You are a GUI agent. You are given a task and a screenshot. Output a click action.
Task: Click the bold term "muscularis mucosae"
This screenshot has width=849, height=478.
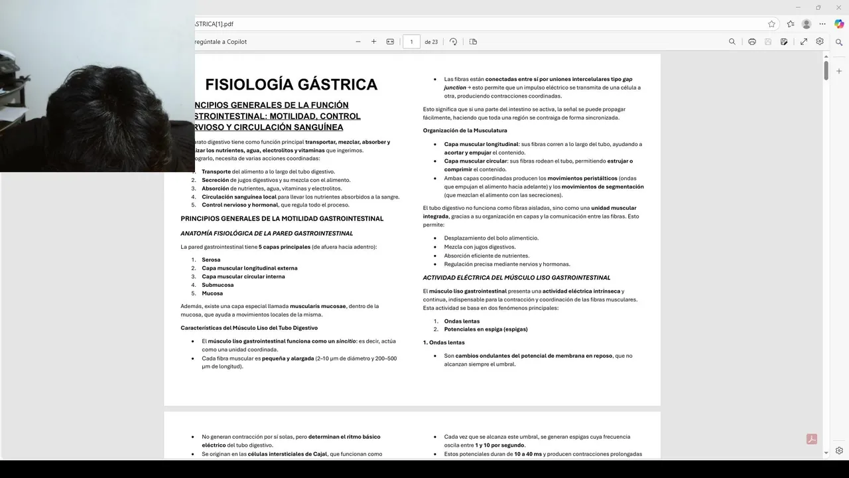(318, 306)
